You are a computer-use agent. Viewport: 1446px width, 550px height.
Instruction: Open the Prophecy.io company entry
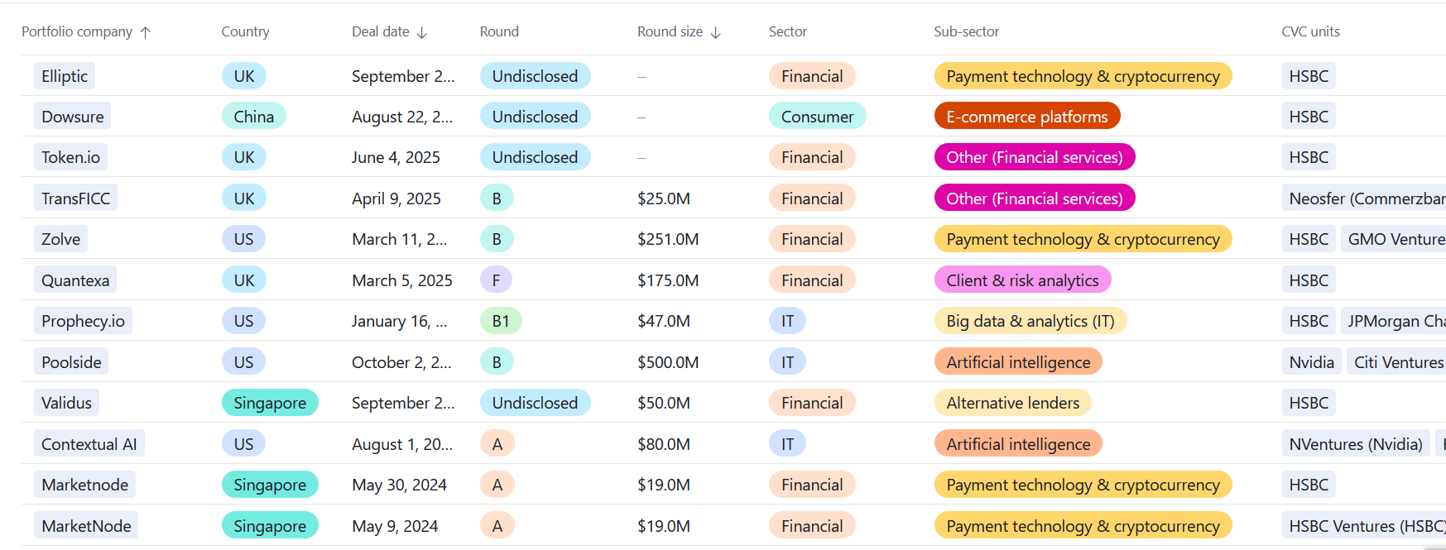click(x=83, y=321)
